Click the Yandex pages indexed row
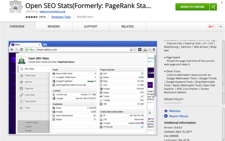 click(x=122, y=100)
